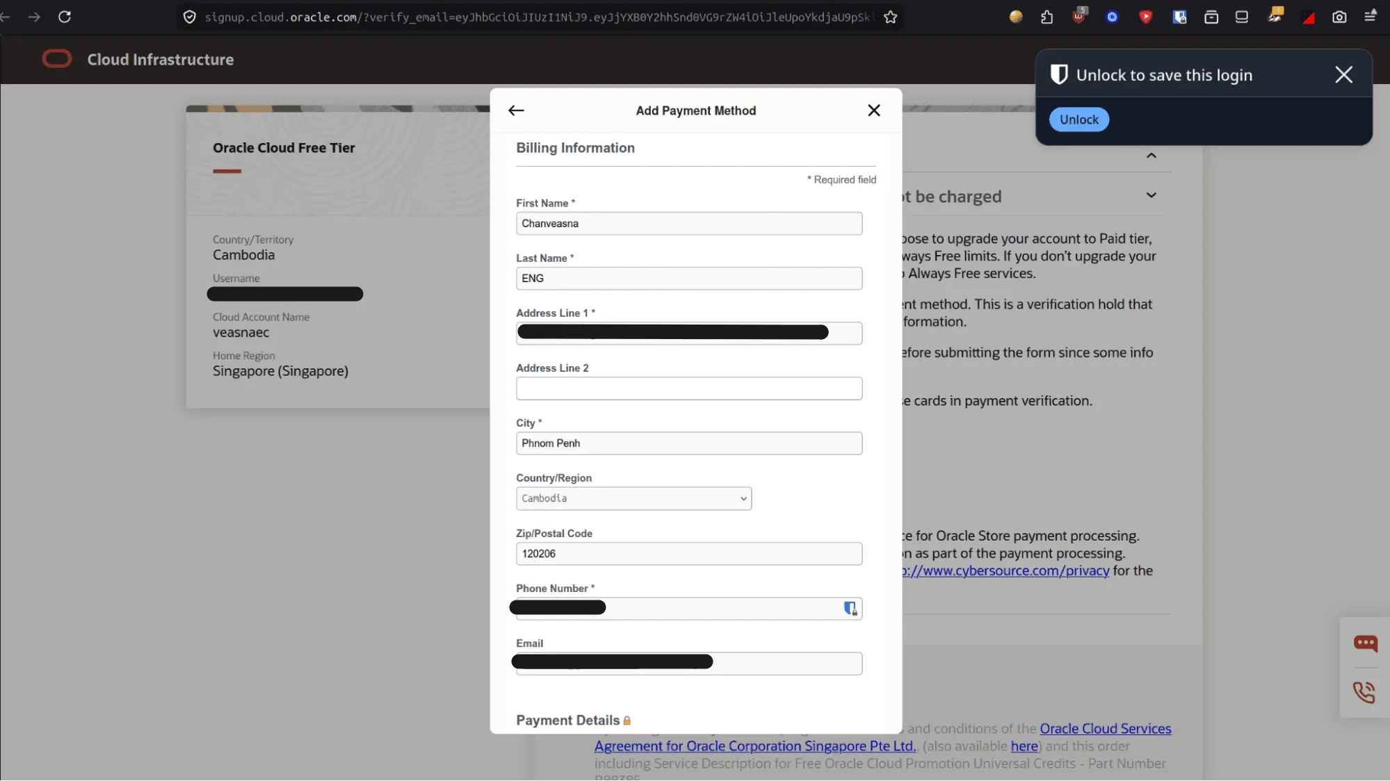Screen dimensions: 1390x781
Task: Close the Add Payment Method dialog
Action: coord(874,110)
